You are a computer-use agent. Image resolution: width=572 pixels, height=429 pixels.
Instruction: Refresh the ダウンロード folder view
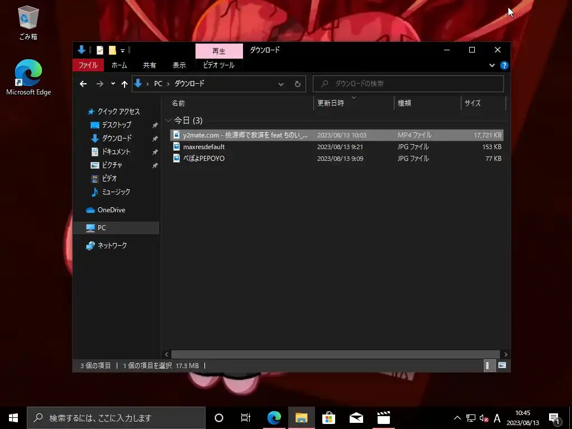click(298, 84)
